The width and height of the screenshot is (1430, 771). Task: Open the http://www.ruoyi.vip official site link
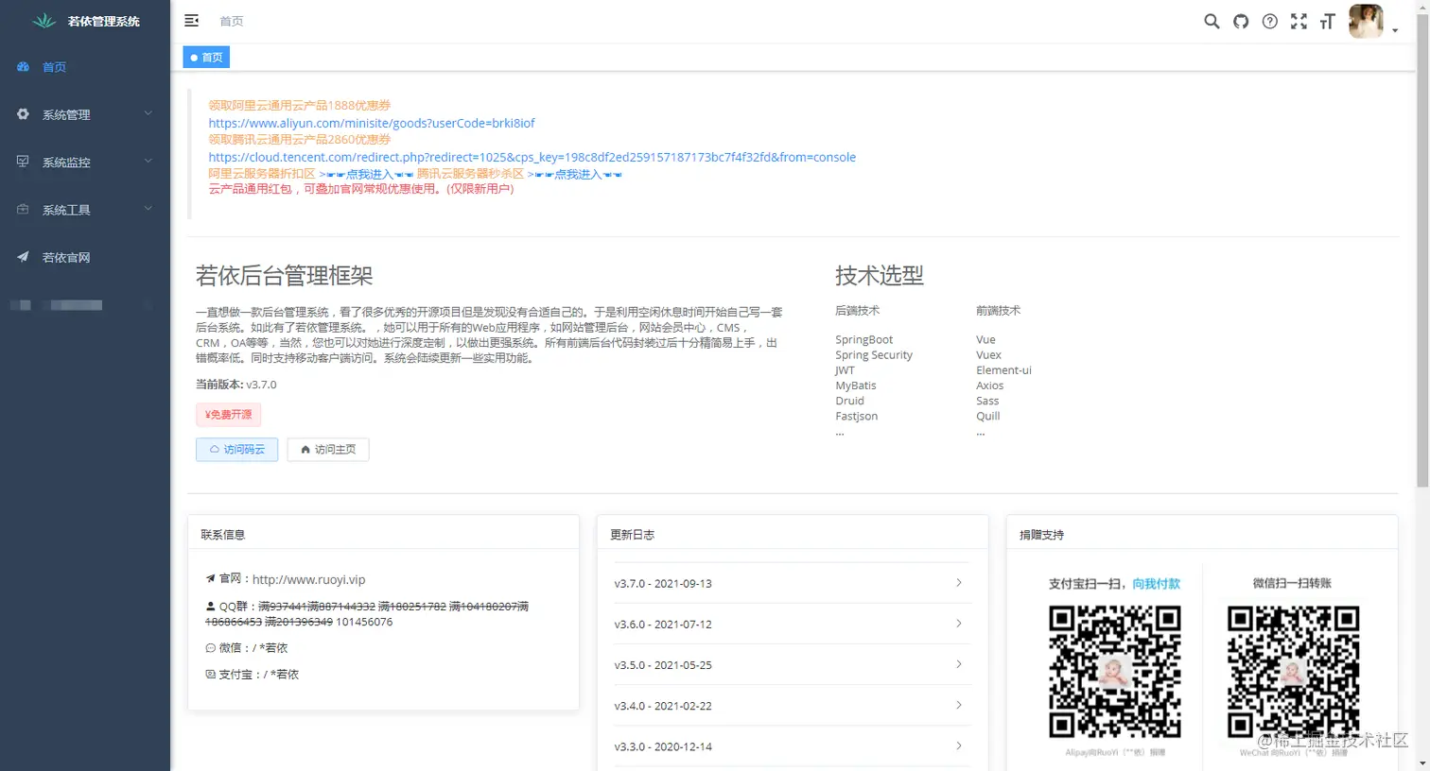[309, 579]
